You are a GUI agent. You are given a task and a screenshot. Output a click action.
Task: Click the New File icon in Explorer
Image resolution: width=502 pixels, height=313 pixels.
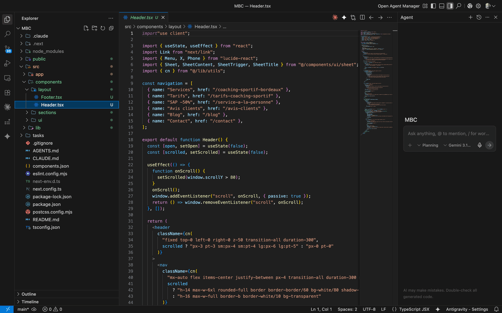(x=86, y=28)
